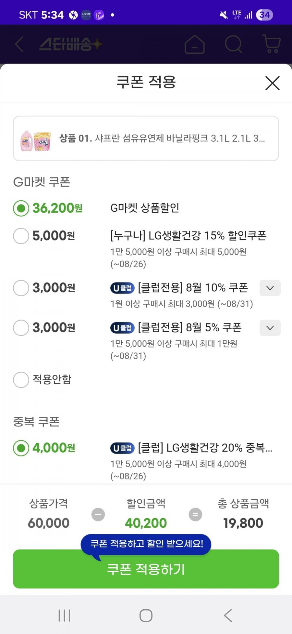Choose the 3,000원 8월 10% 쿠폰 radio
The image size is (292, 634).
coord(21,288)
